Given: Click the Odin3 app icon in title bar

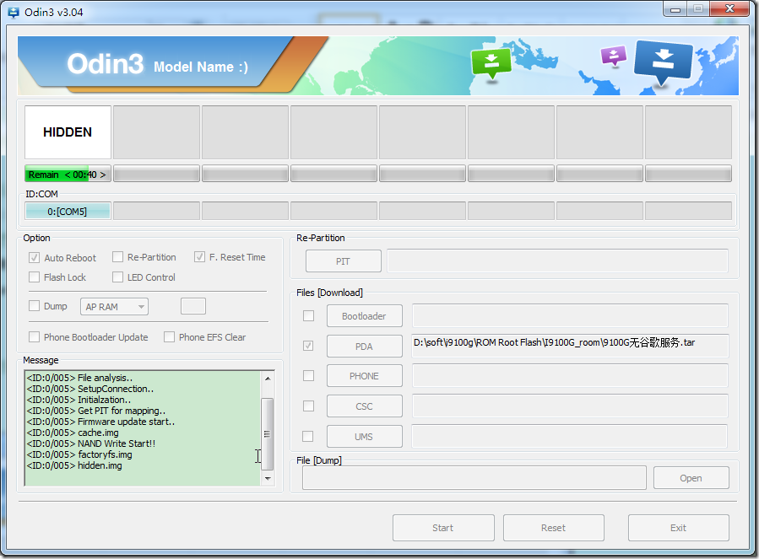Looking at the screenshot, I should (x=14, y=12).
